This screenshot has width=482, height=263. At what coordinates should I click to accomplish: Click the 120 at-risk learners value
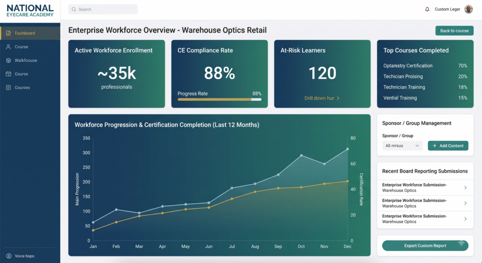pos(322,73)
